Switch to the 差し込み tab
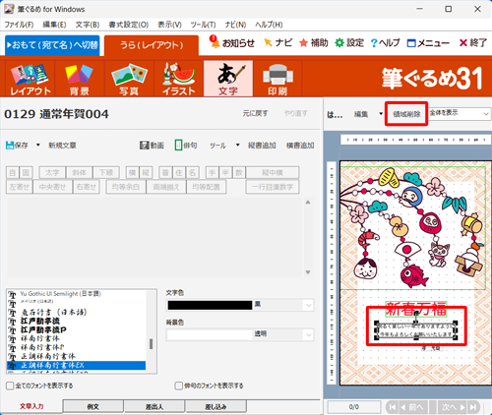Viewport: 492px width, 415px height. (x=215, y=406)
